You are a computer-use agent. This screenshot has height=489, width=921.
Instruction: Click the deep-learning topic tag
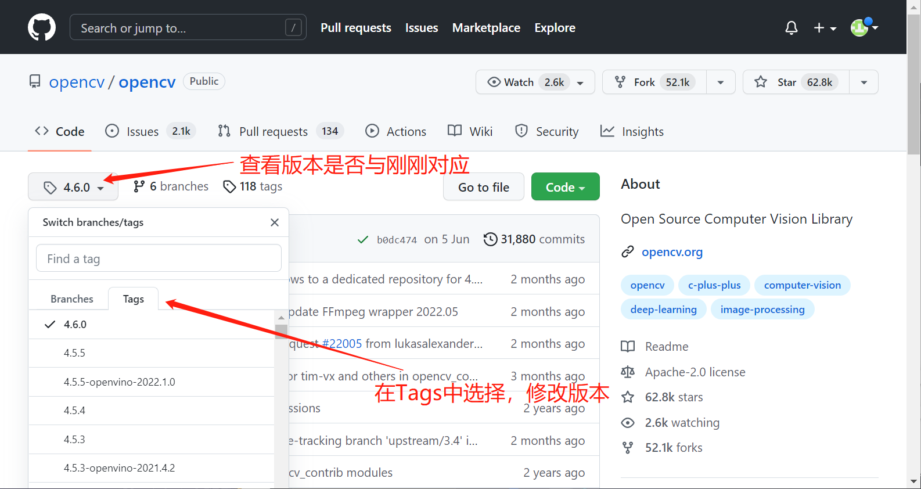point(664,310)
